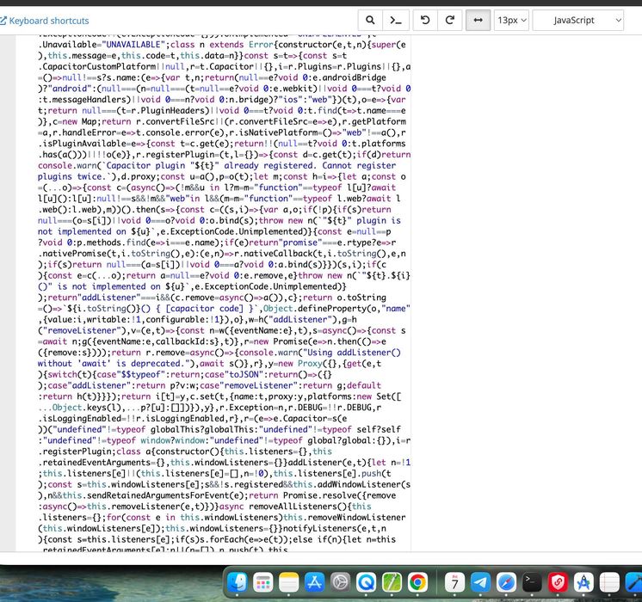
Task: Click 'without 'await' is deprecated' in the code
Action: click(x=109, y=364)
